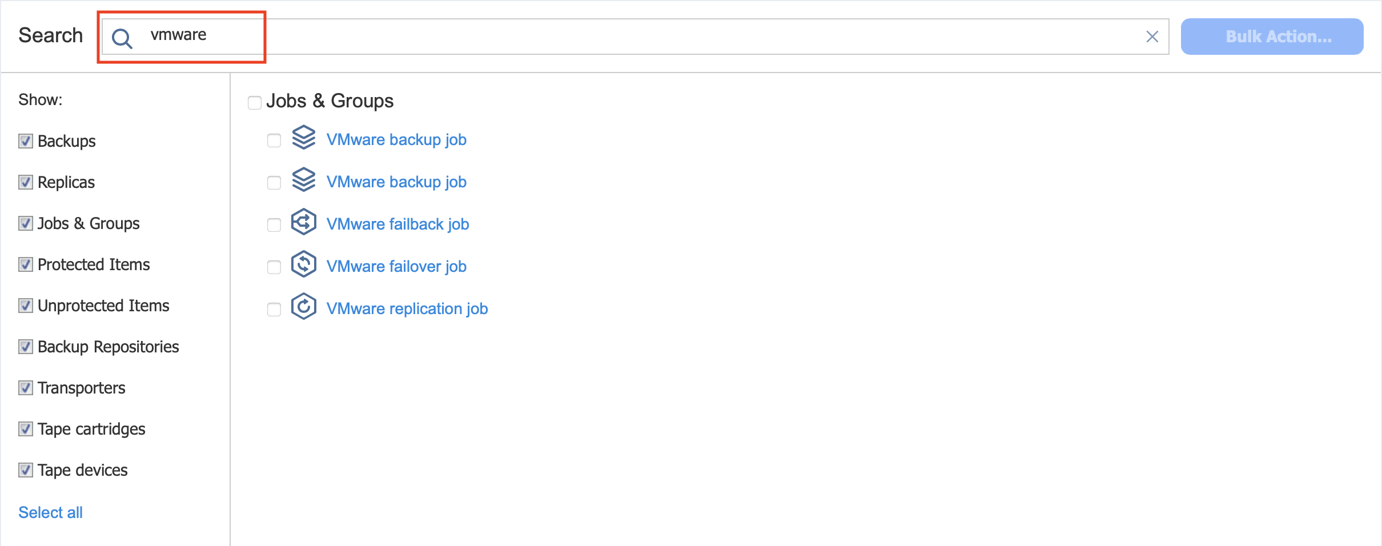Uncheck the Backups filter checkbox

pos(26,141)
